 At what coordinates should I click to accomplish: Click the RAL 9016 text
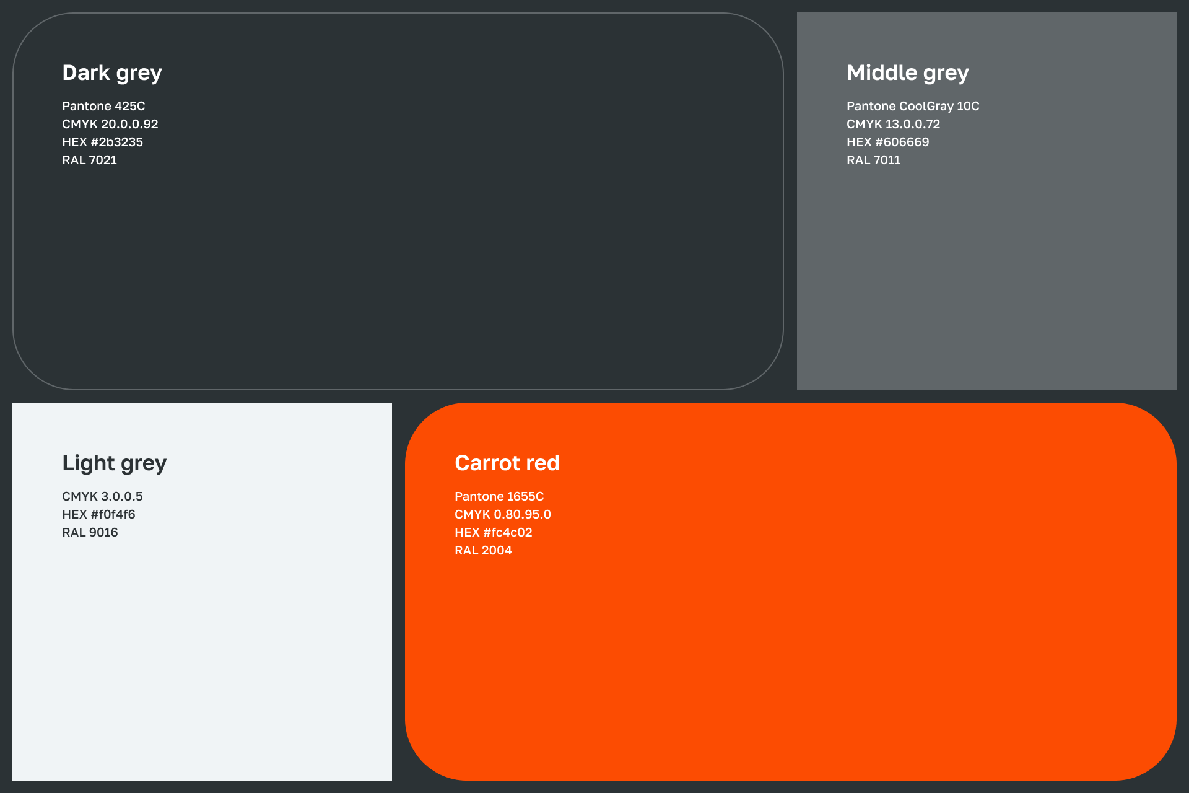90,532
